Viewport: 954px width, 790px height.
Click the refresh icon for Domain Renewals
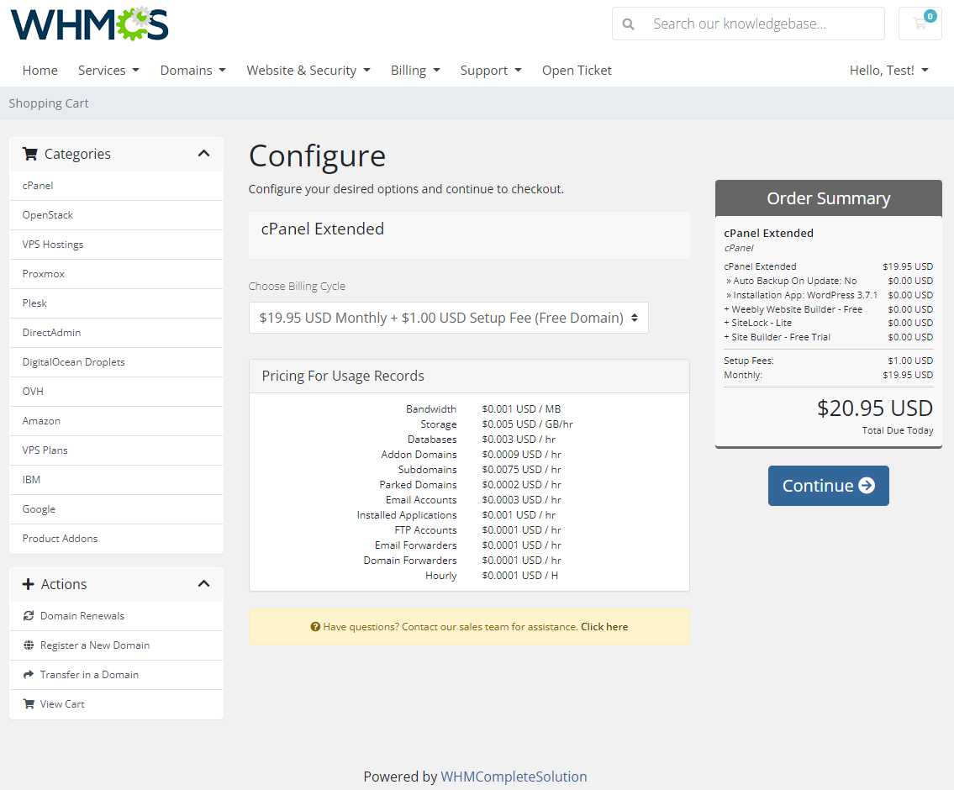[x=29, y=614]
